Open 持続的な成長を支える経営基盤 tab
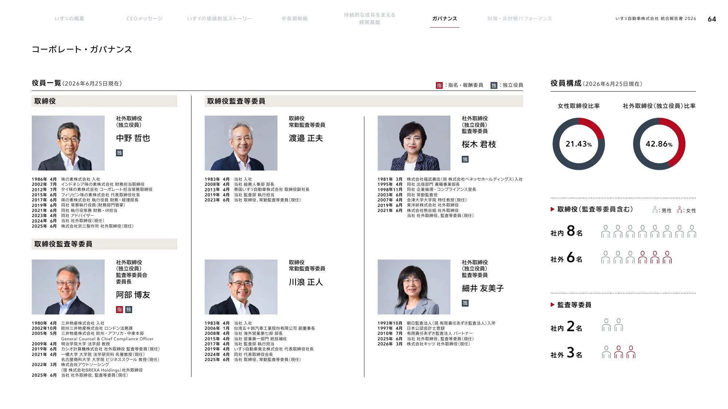 (369, 19)
